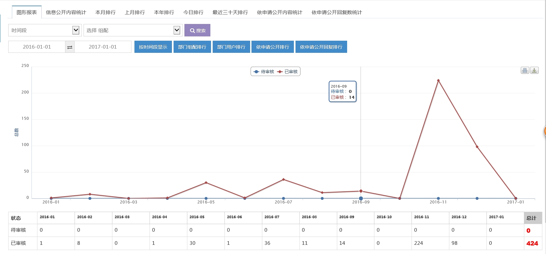The width and height of the screenshot is (546, 254).
Task: Click the 待审核 row label in table
Action: point(18,230)
